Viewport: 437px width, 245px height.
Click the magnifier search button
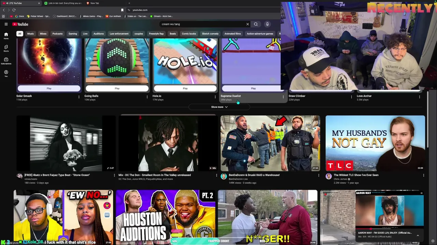tap(256, 24)
